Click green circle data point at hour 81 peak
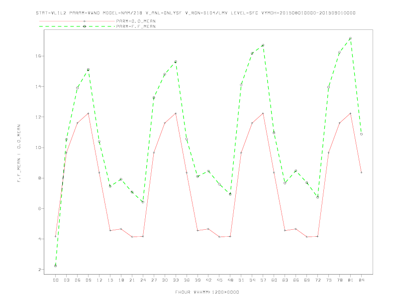 (x=350, y=38)
